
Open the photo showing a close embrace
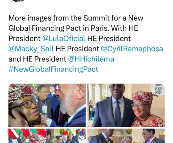pyautogui.click(x=47, y=105)
